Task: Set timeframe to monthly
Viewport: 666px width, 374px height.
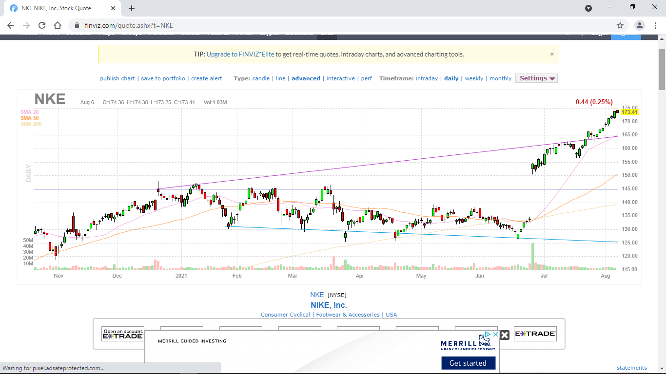Action: tap(501, 78)
